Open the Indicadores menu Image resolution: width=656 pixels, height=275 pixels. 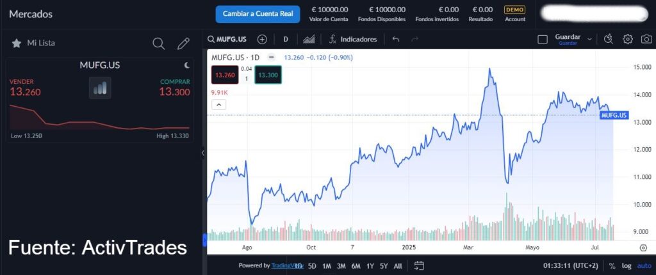[352, 39]
